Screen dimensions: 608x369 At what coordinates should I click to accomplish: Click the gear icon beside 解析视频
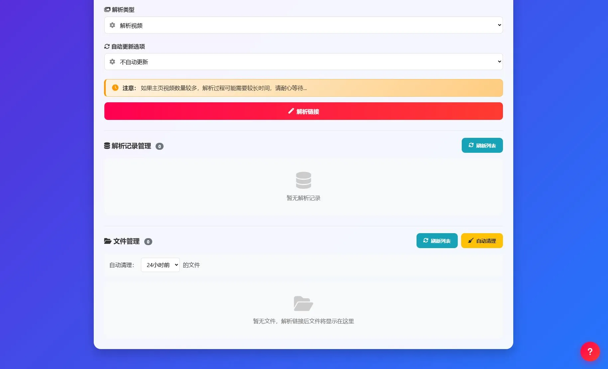[x=112, y=25]
